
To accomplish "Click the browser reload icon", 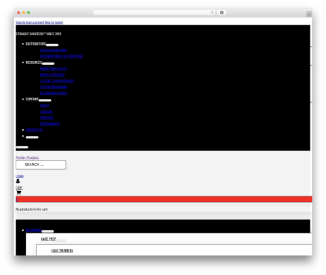I will [x=212, y=12].
